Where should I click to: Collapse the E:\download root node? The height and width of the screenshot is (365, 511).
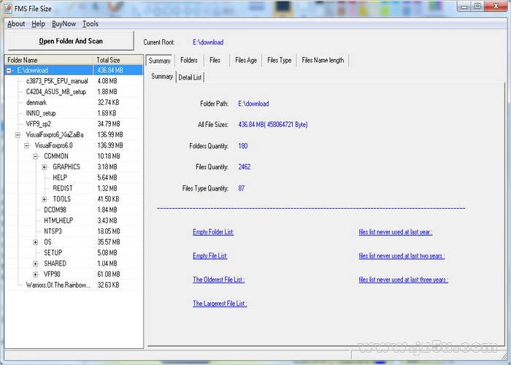point(9,70)
